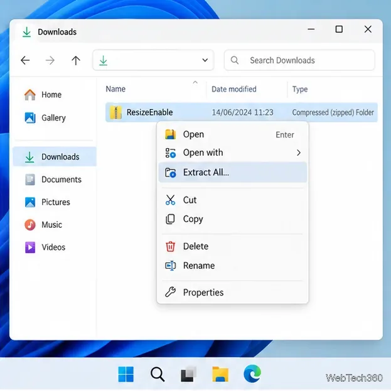Choose Rename in the context menu
Viewport: 391px width, 391px height.
pyautogui.click(x=232, y=265)
